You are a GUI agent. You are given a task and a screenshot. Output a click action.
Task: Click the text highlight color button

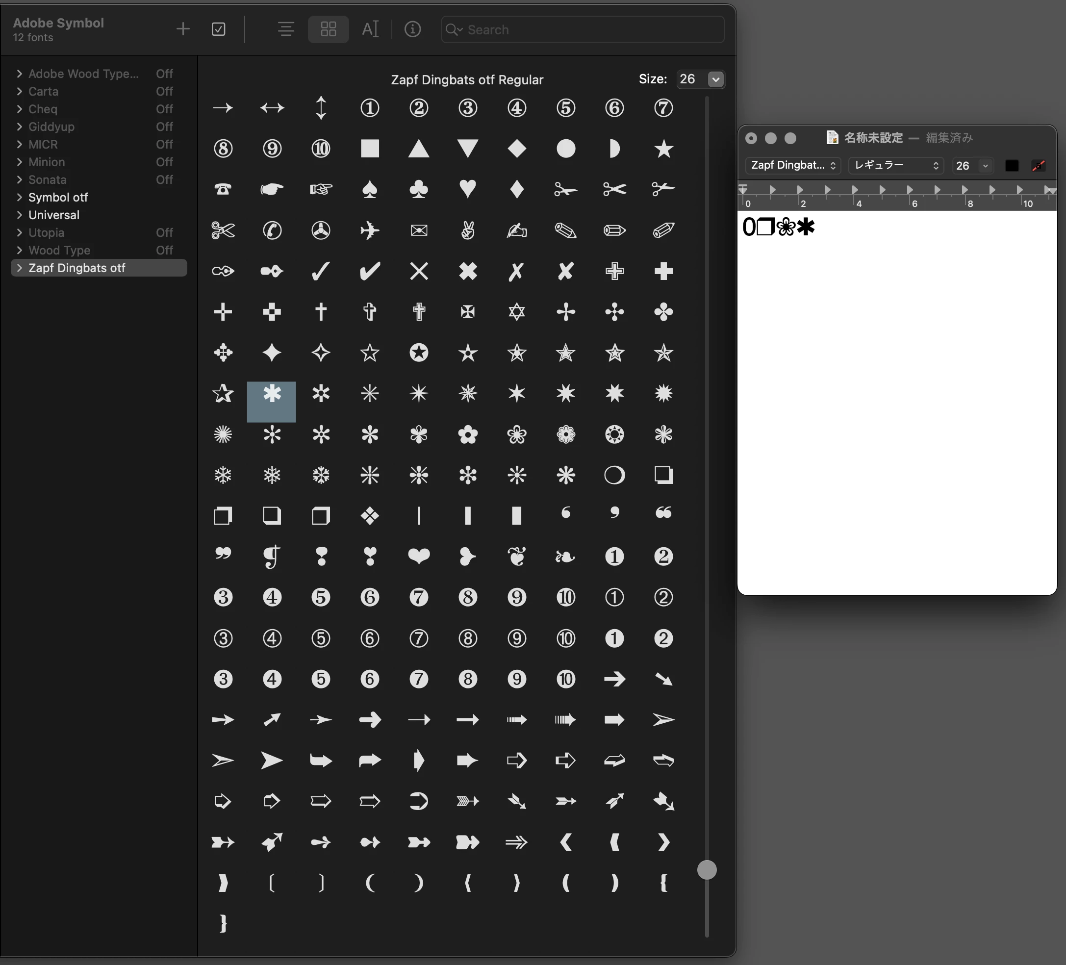(x=1038, y=166)
